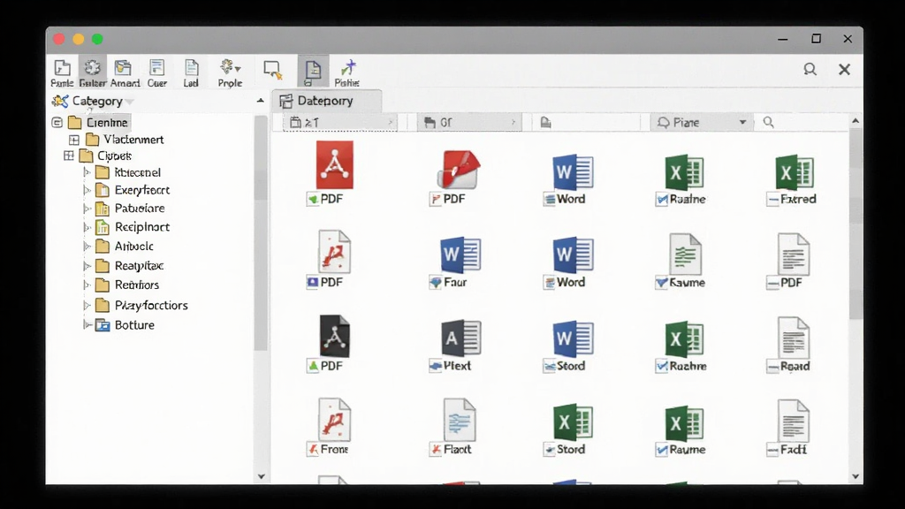Viewport: 905px width, 509px height.
Task: Open the red PDF file with pen icon
Action: pyautogui.click(x=459, y=170)
